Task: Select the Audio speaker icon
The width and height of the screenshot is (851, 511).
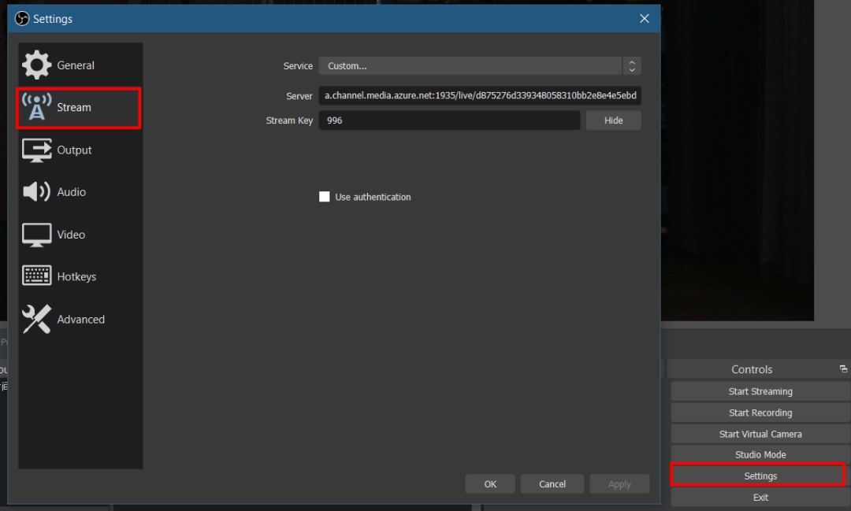Action: 36,191
